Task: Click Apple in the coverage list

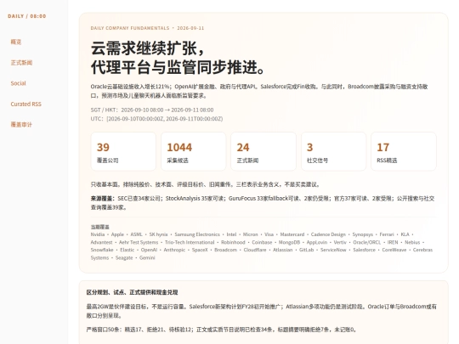Action: click(117, 234)
